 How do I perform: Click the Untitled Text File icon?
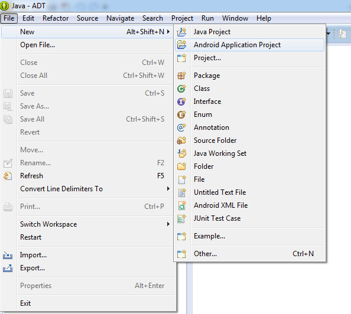click(x=181, y=192)
